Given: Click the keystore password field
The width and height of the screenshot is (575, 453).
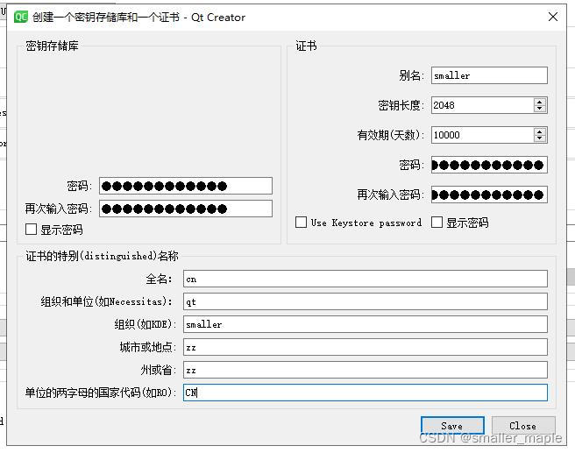Looking at the screenshot, I should (186, 186).
